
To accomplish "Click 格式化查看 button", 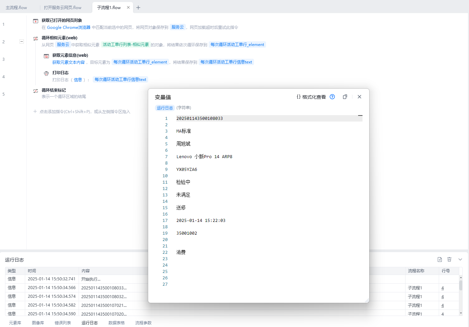I will 311,97.
